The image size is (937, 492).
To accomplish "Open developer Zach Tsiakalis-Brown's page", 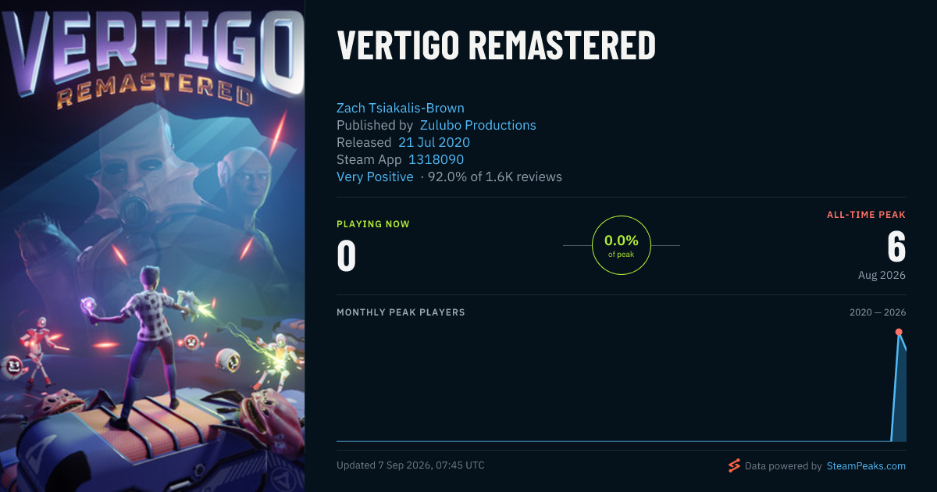I will (401, 108).
